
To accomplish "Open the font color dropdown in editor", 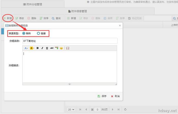I will click(26, 48).
